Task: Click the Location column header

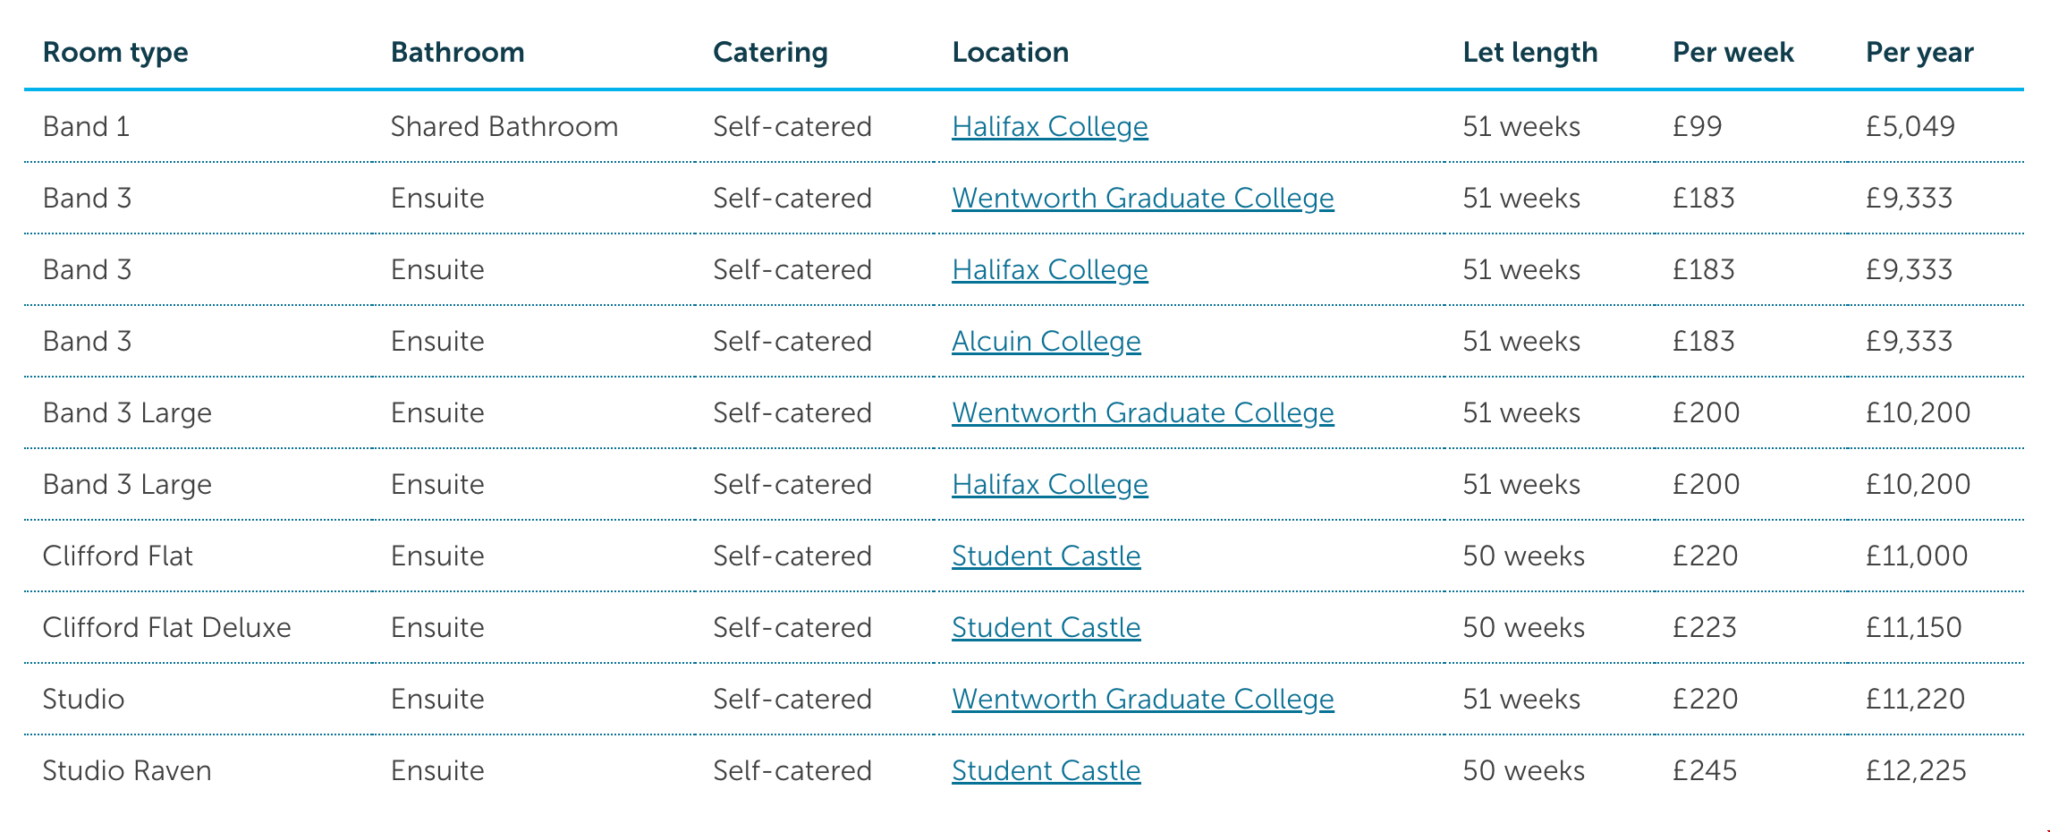Action: [1010, 52]
